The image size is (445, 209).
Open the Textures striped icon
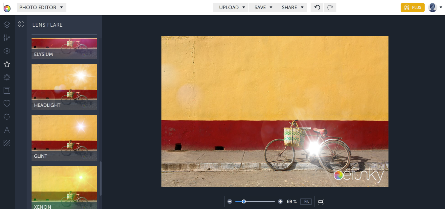(7, 143)
